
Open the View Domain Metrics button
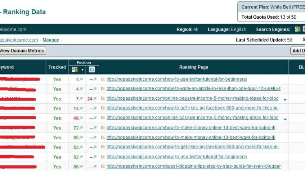click(x=22, y=50)
